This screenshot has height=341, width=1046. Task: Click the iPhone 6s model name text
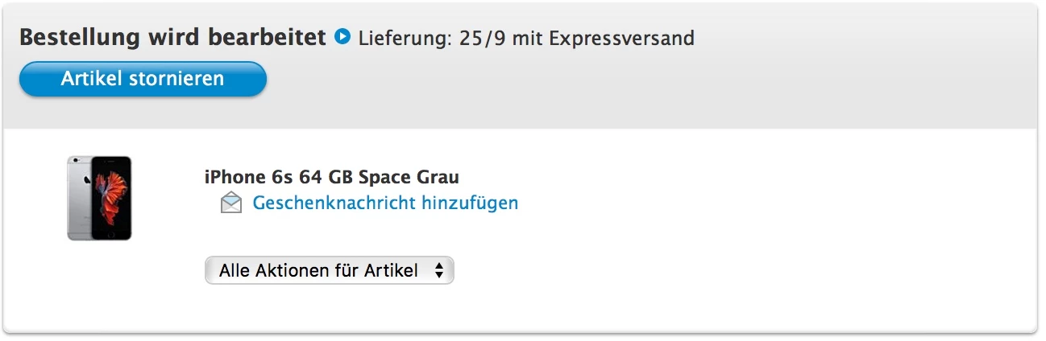[x=247, y=177]
